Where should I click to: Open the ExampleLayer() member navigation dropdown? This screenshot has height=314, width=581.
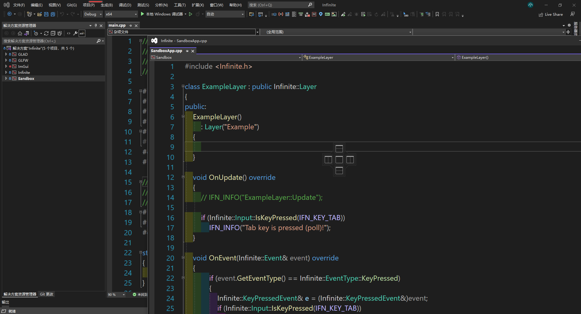518,57
